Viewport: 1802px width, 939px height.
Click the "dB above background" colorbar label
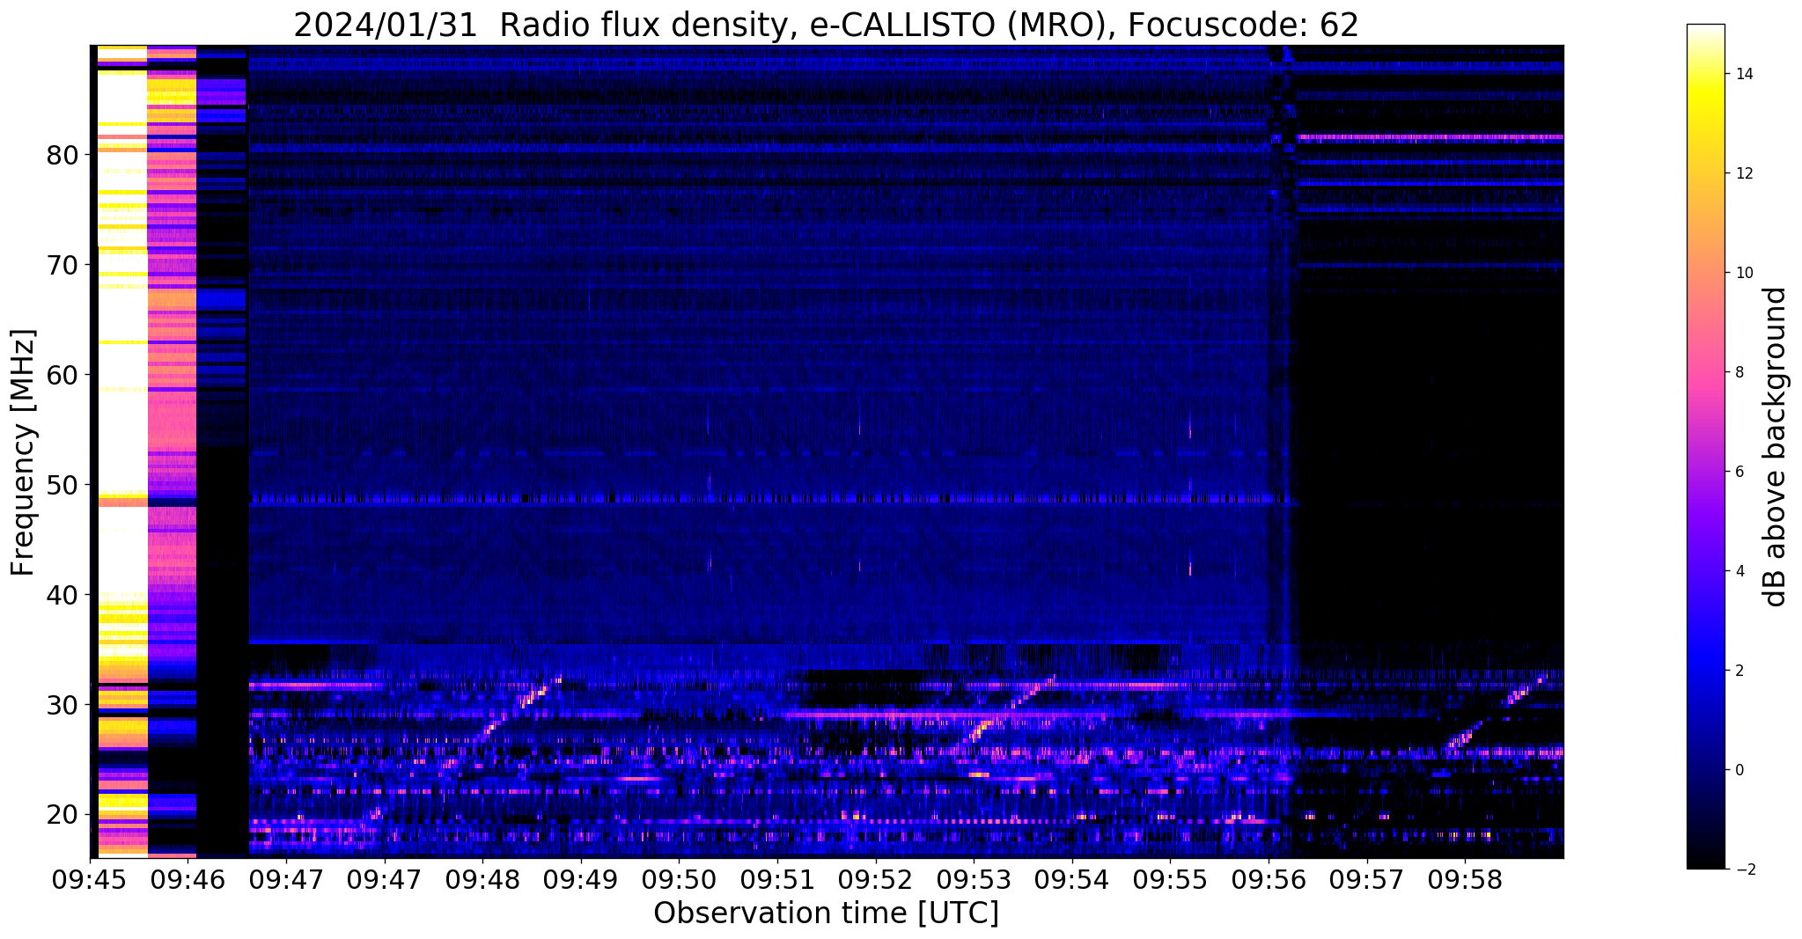click(x=1776, y=447)
